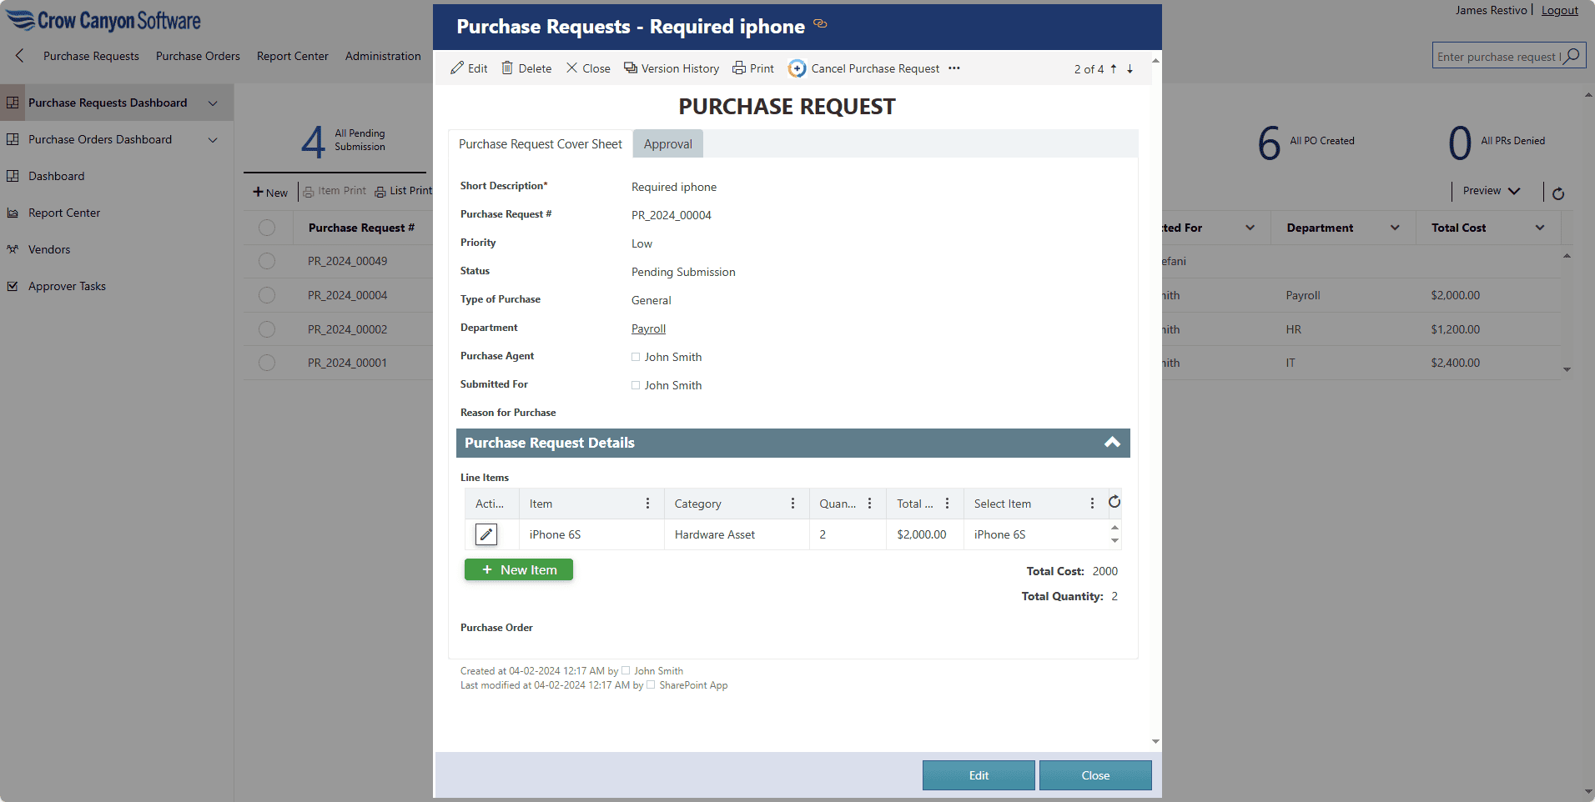Open Department column filter dropdown
The image size is (1595, 802).
pyautogui.click(x=1395, y=228)
